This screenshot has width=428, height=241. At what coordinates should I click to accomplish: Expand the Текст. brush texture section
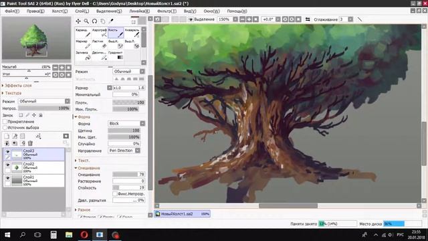pos(82,161)
